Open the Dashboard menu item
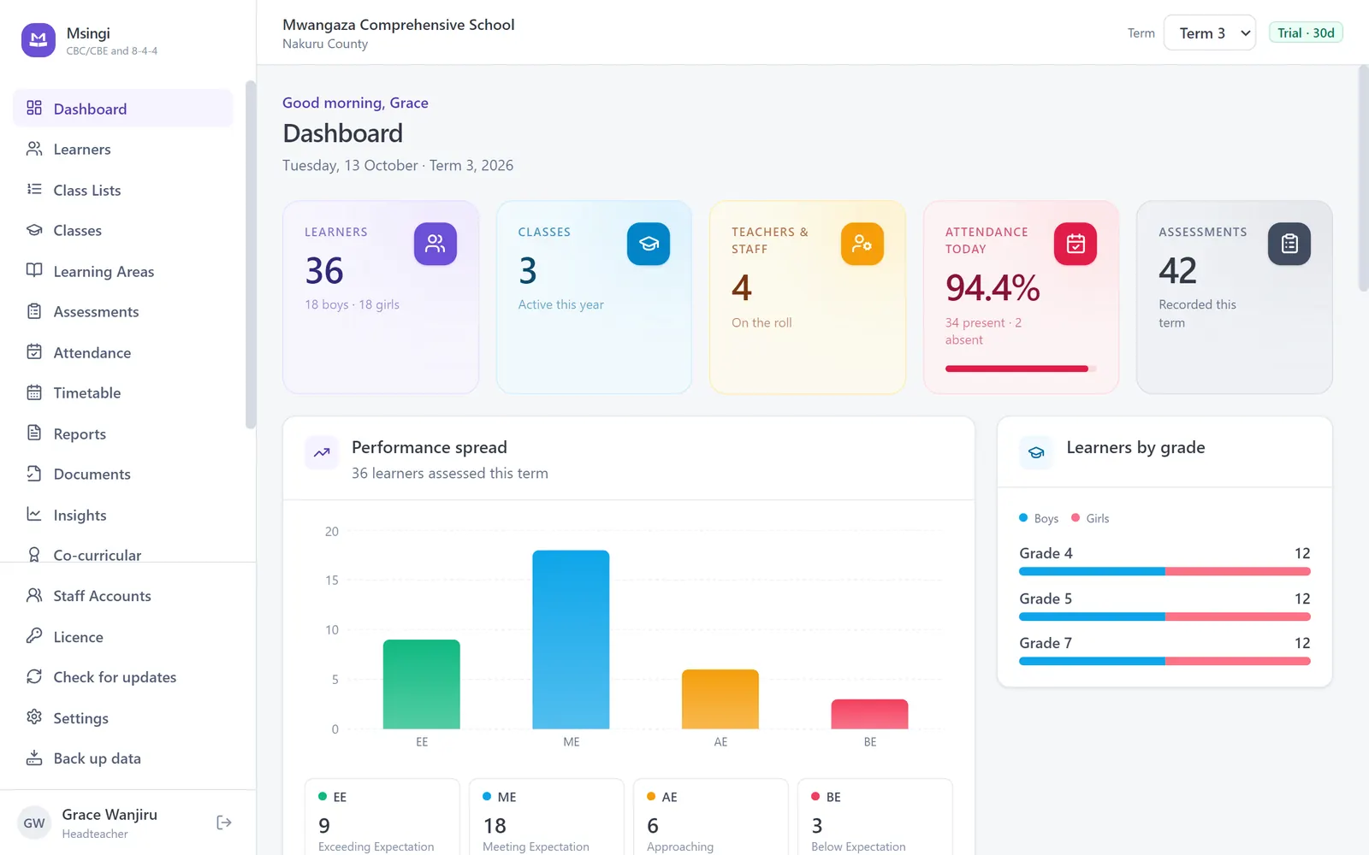This screenshot has height=855, width=1369. [123, 109]
